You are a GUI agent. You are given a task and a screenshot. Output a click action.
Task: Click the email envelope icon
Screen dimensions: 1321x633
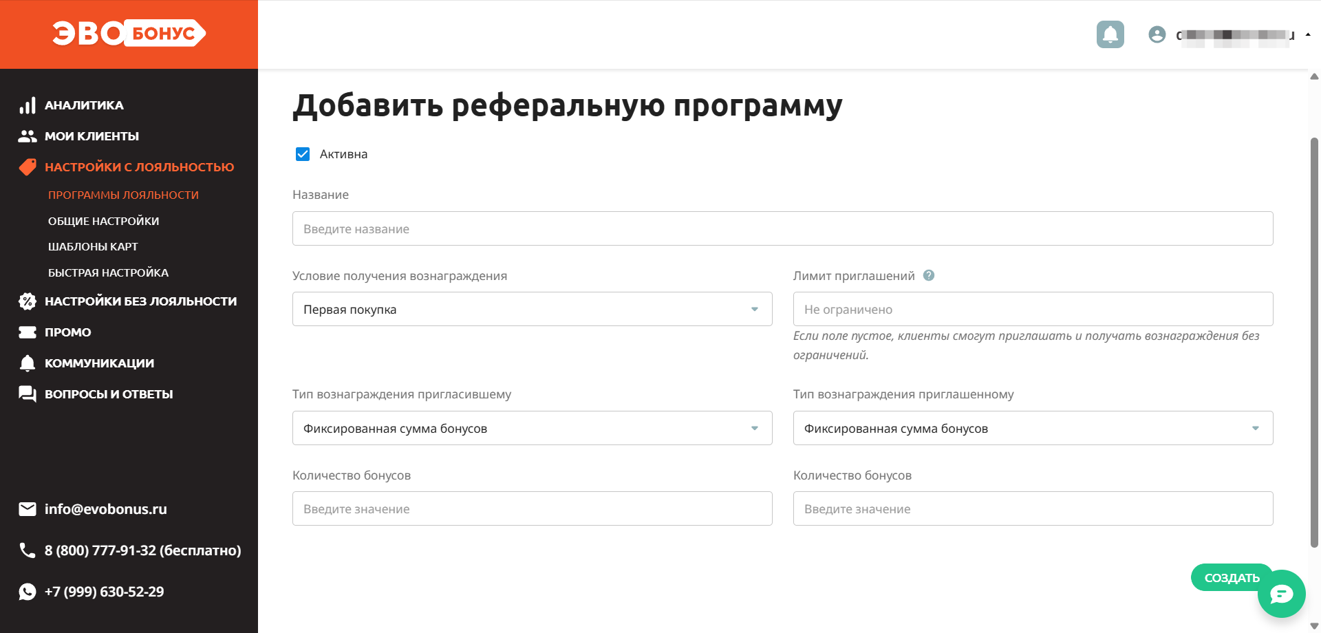[28, 509]
